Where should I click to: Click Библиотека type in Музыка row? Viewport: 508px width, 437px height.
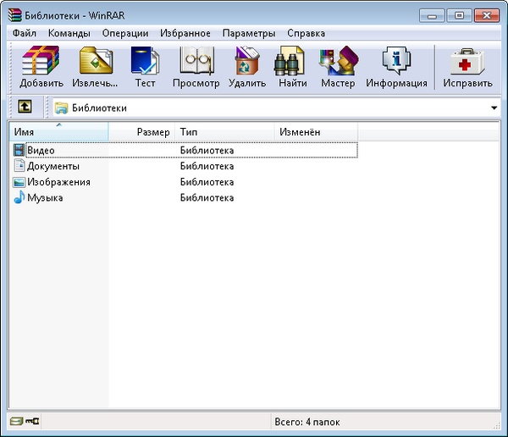point(207,197)
